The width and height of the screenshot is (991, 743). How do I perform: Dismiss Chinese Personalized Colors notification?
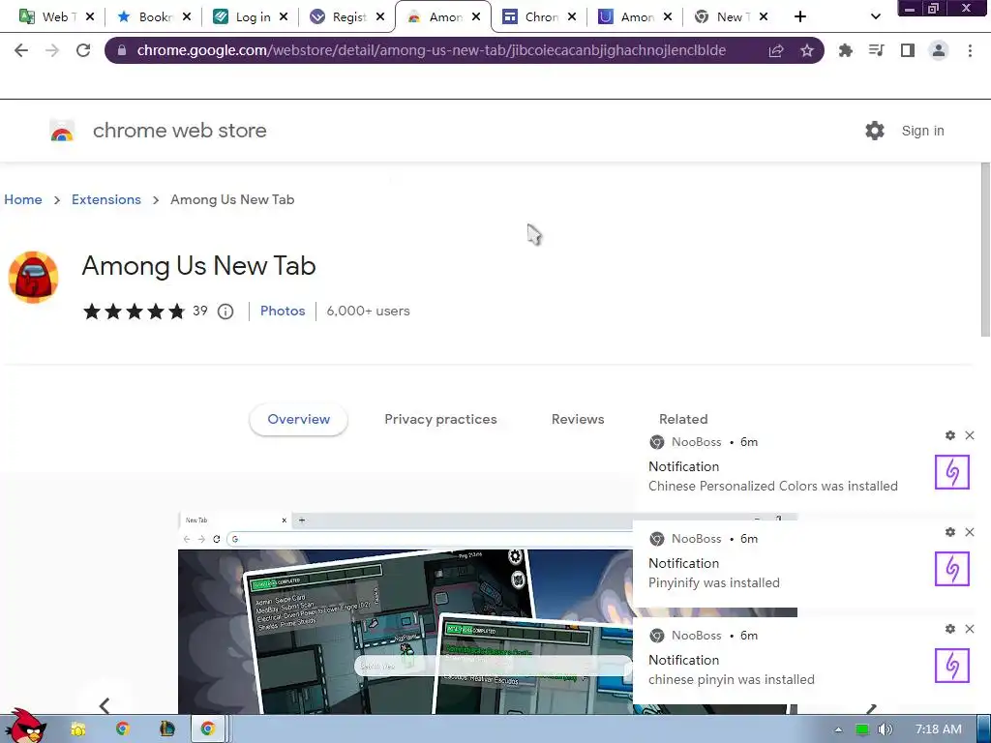tap(970, 435)
